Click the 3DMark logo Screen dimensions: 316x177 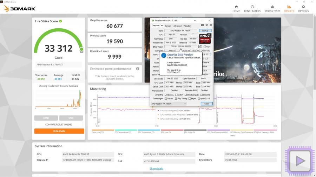pyautogui.click(x=20, y=8)
